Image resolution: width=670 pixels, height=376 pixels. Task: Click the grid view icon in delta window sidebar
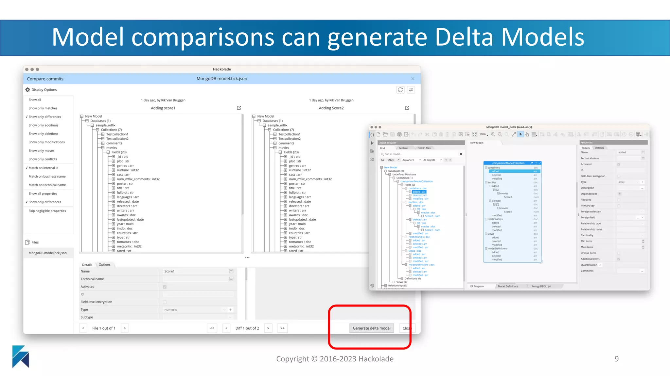click(372, 160)
